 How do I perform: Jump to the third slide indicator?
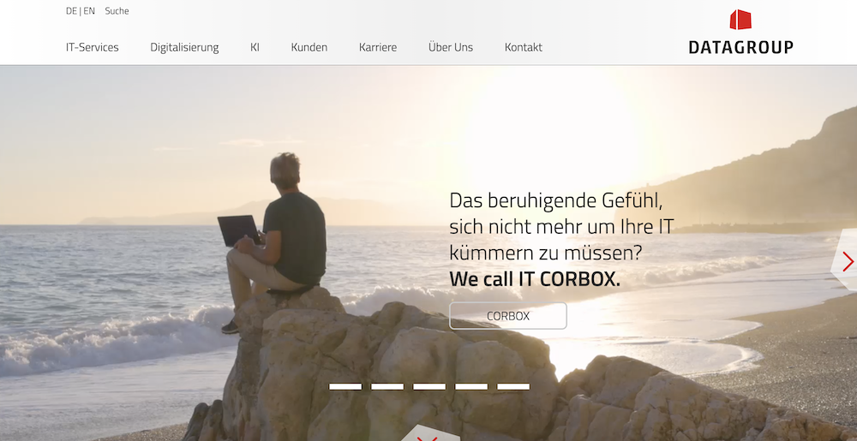[429, 386]
